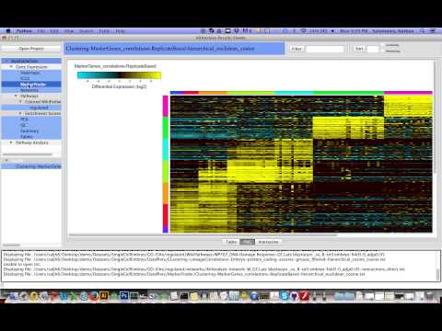Screen dimensions: 442x331
Task: Click the orange column cluster color bar
Action: point(213,92)
